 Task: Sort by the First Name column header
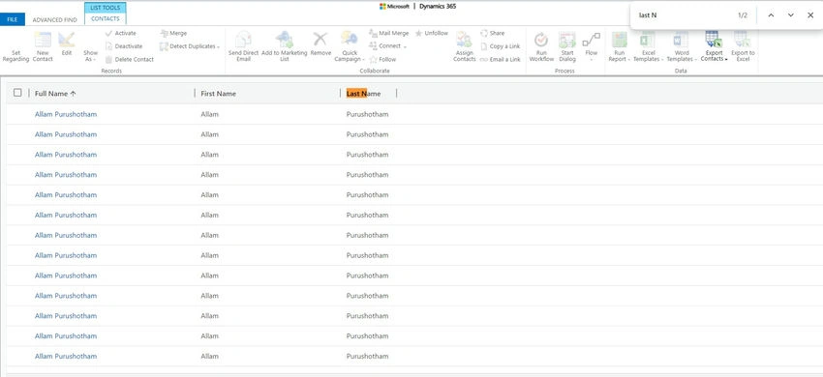point(219,94)
